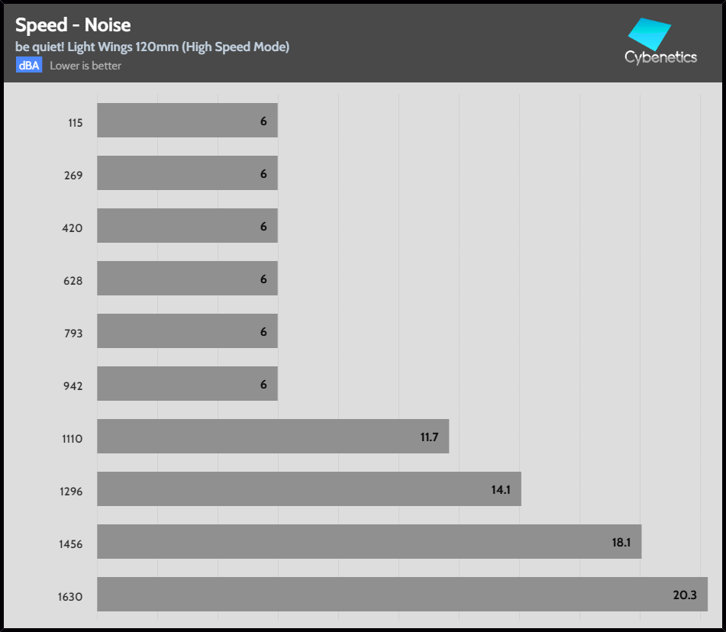This screenshot has width=726, height=632.
Task: Click the Lower is better label
Action: pos(86,66)
